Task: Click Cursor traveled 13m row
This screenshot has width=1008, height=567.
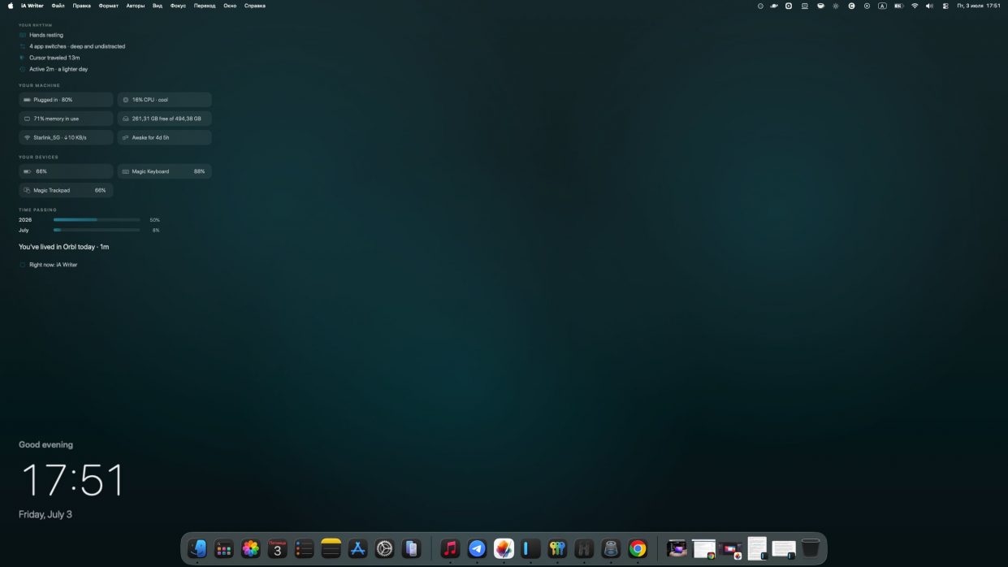Action: click(x=50, y=58)
